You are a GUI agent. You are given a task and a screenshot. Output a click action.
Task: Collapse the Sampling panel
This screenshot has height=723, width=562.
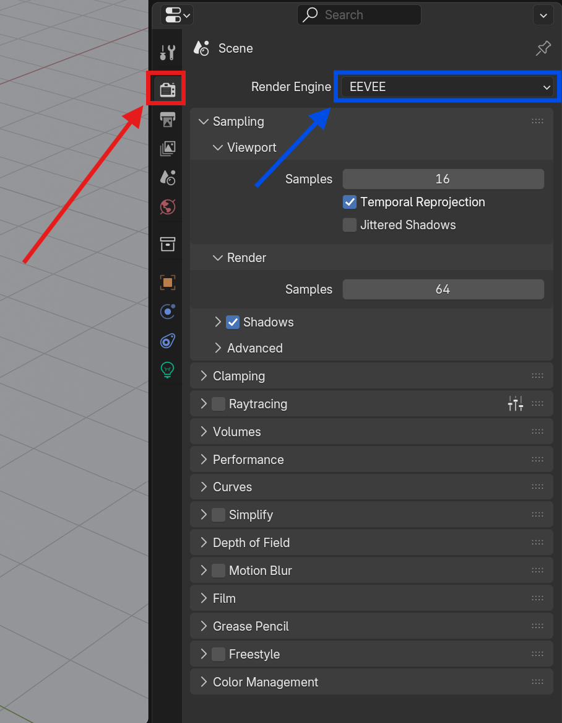pyautogui.click(x=203, y=121)
